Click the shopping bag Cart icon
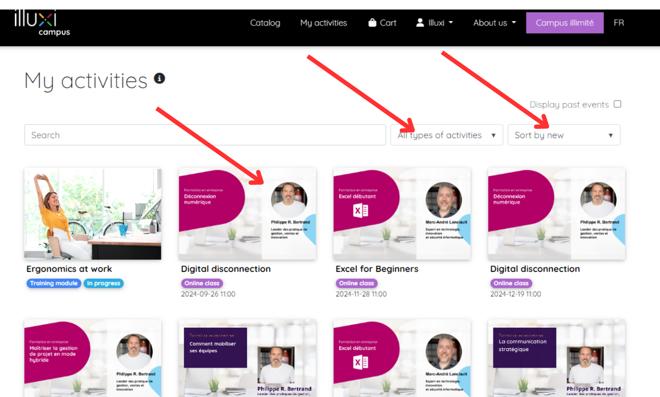 (x=372, y=23)
